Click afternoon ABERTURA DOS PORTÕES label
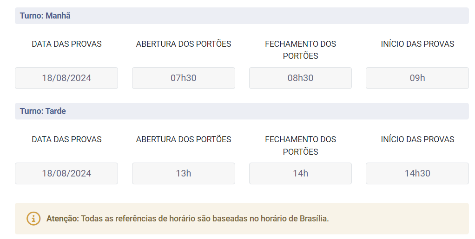The width and height of the screenshot is (475, 239). (x=184, y=139)
